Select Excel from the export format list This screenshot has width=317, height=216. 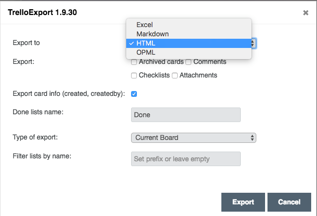tap(145, 24)
